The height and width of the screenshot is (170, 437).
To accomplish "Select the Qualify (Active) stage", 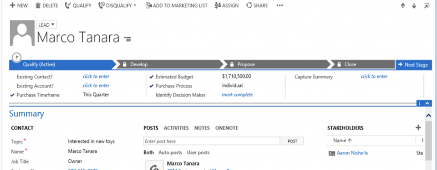I will coord(62,64).
